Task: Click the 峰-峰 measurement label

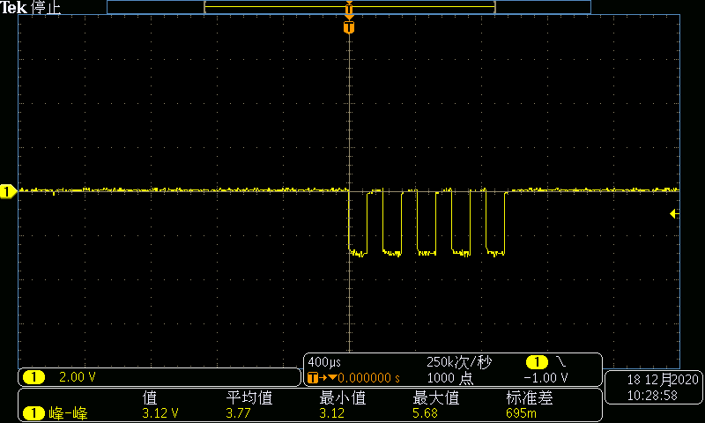Action: click(68, 413)
